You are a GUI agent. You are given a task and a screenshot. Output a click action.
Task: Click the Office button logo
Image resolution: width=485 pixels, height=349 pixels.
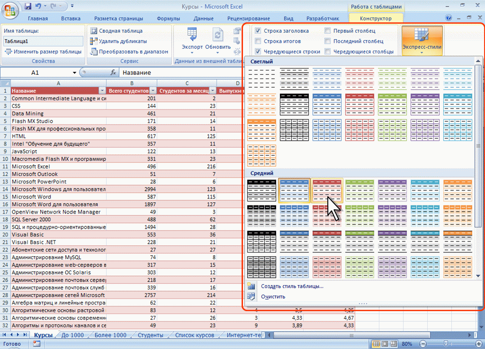[10, 10]
